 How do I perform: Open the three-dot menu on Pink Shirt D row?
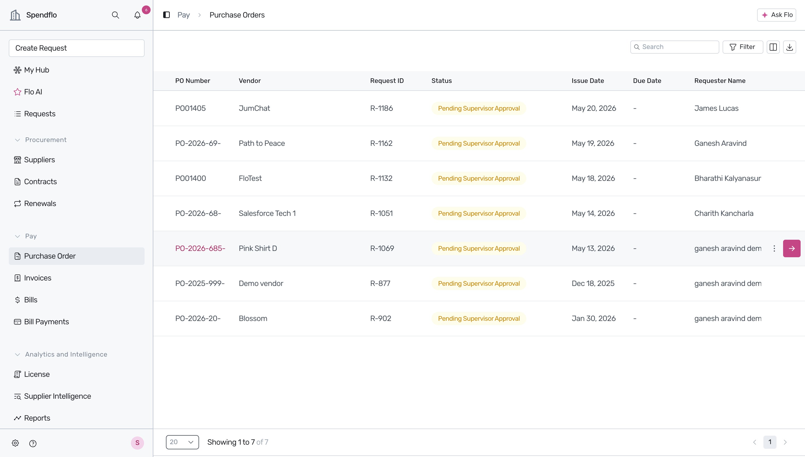tap(774, 248)
